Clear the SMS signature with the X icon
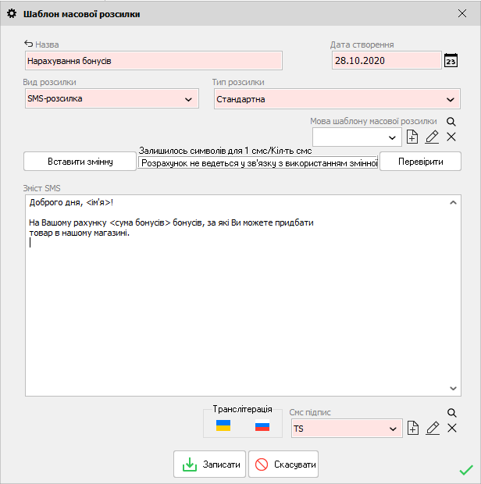 (451, 428)
